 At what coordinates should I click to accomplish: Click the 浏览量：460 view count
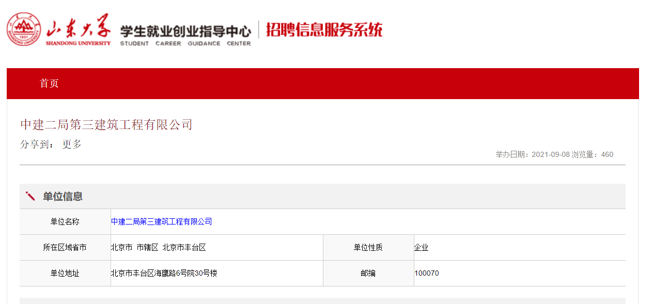coord(592,154)
